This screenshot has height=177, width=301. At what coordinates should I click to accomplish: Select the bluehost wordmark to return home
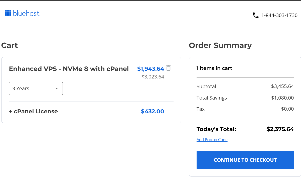coord(26,13)
